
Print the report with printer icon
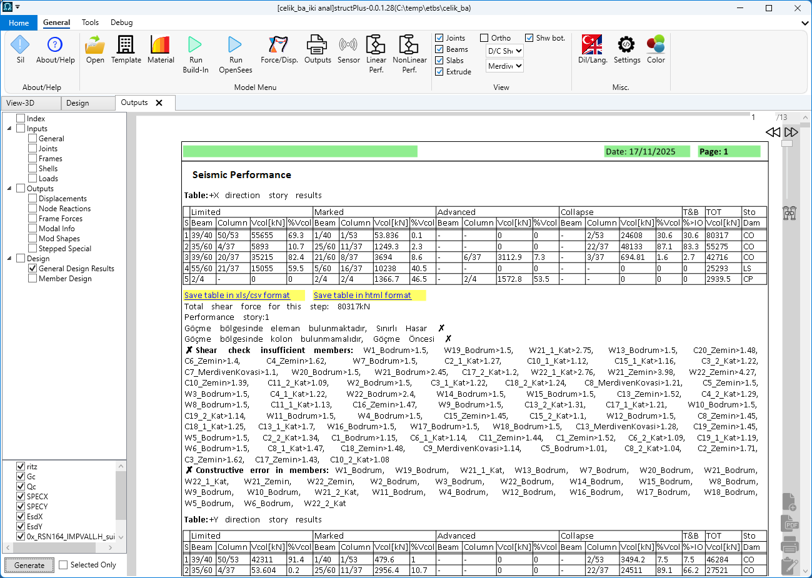coord(789,545)
